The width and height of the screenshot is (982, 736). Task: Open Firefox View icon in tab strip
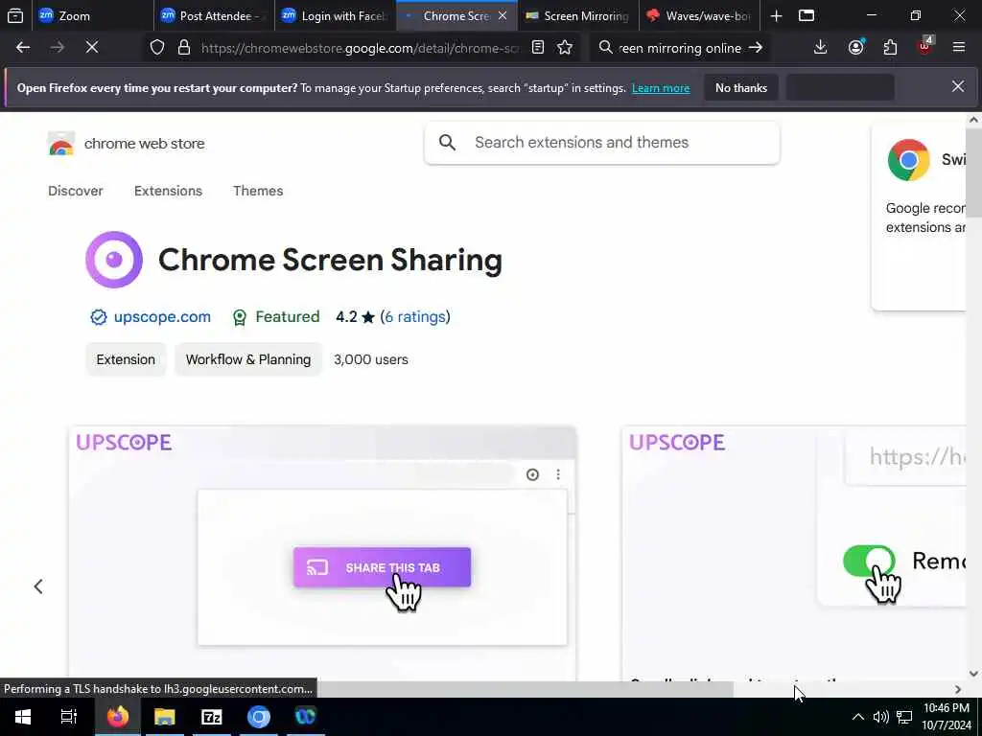[x=15, y=15]
